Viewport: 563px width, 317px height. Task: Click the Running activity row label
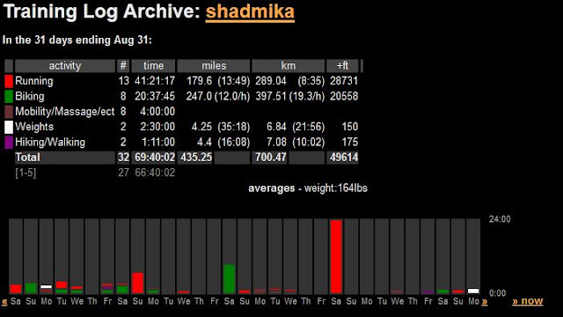[34, 81]
